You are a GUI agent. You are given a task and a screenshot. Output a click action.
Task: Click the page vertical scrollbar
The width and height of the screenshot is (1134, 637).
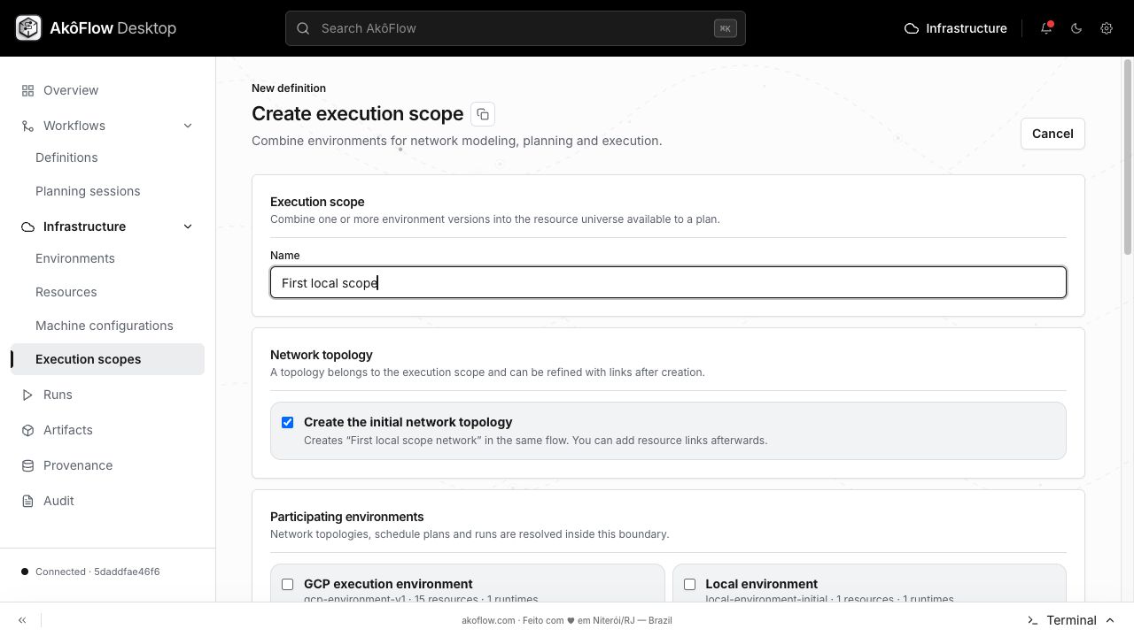point(1128,156)
